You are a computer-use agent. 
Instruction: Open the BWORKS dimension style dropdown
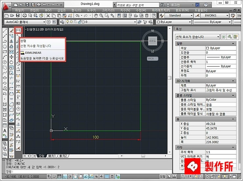[x=215, y=15]
